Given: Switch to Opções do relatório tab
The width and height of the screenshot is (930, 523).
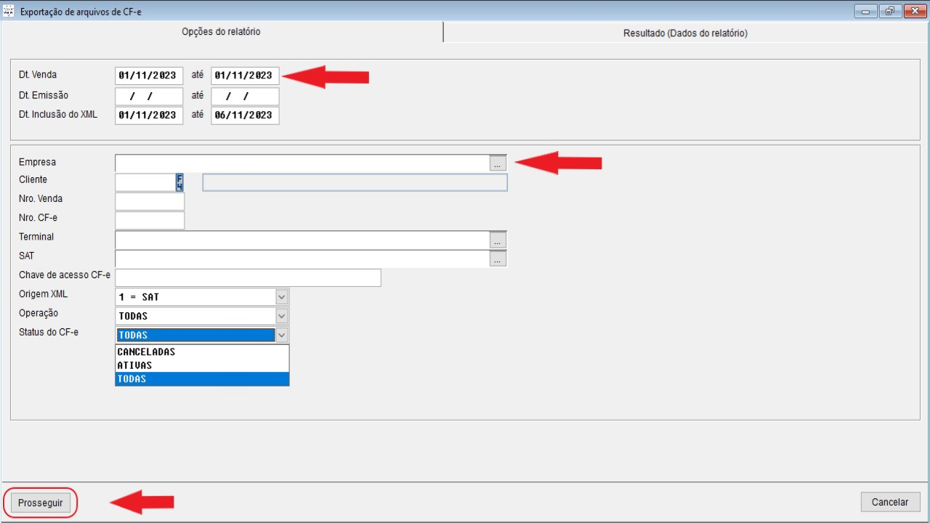Looking at the screenshot, I should point(221,32).
